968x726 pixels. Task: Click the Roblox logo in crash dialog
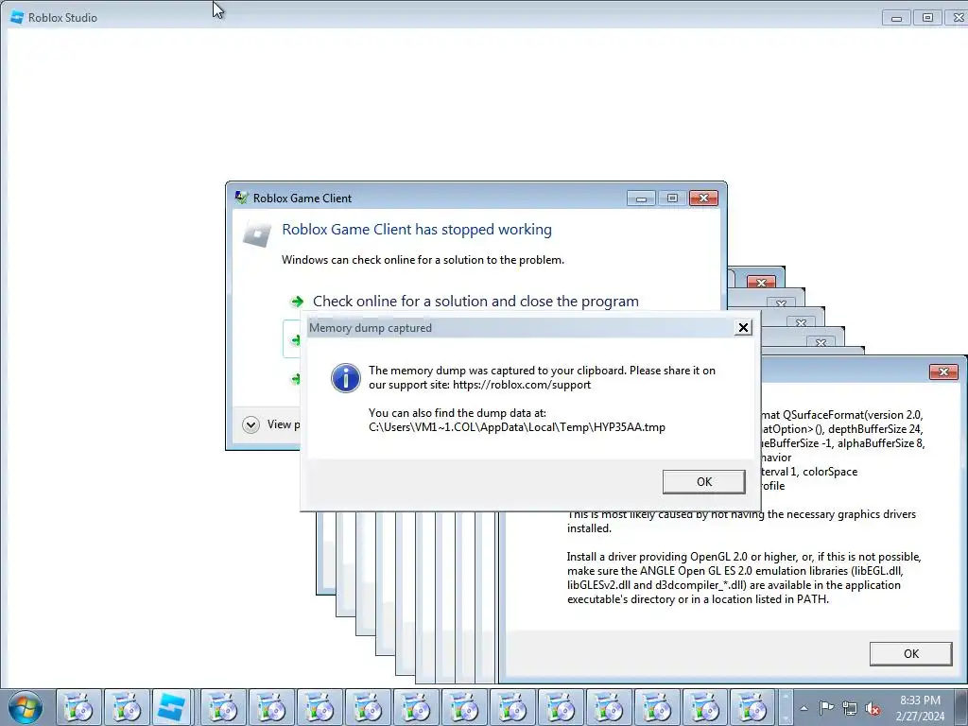coord(257,234)
